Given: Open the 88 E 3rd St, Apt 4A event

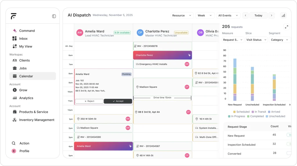Looking at the screenshot, I should (x=162, y=112).
